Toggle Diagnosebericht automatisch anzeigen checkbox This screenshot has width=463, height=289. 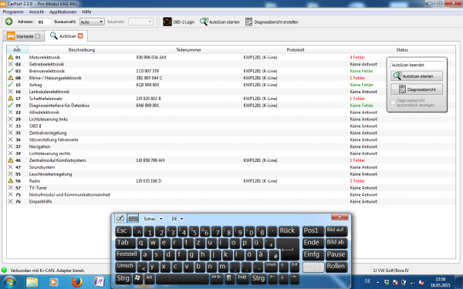393,102
